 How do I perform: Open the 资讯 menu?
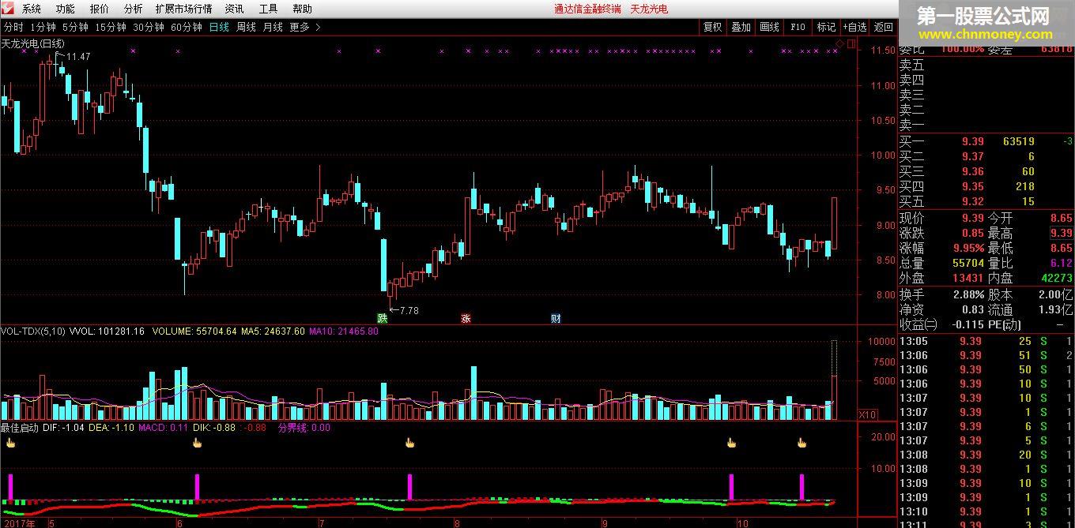[234, 9]
